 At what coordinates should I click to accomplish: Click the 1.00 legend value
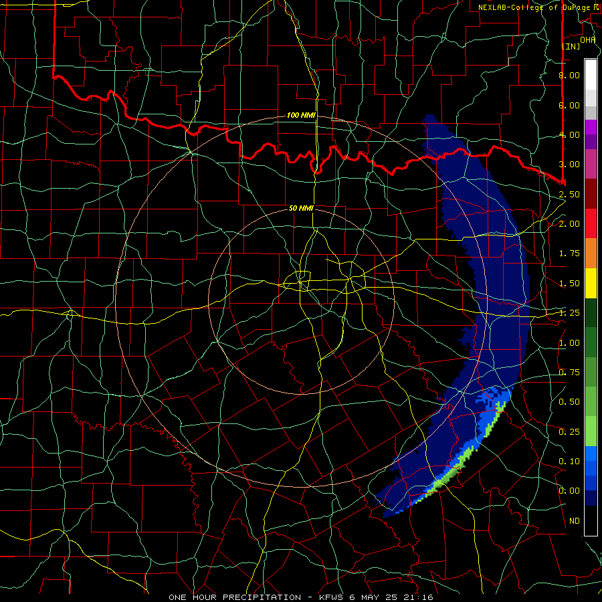pos(569,343)
